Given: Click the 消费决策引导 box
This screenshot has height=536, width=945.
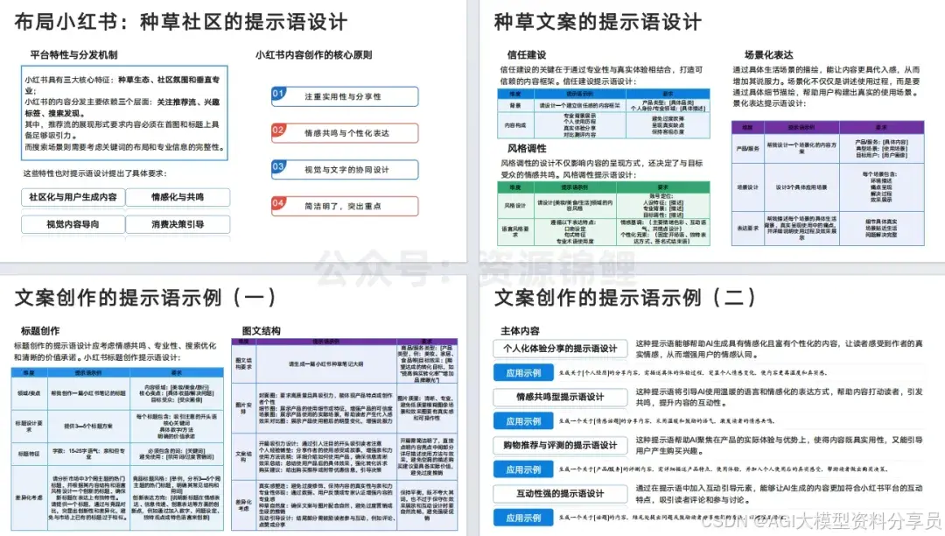Looking at the screenshot, I should [x=178, y=224].
